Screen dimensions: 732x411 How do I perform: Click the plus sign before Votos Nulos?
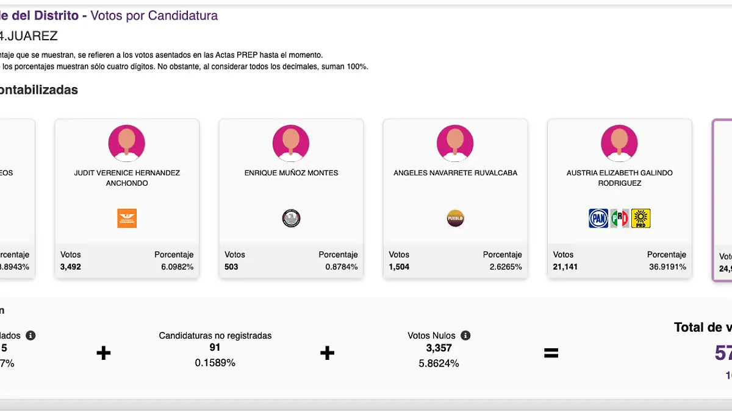328,353
